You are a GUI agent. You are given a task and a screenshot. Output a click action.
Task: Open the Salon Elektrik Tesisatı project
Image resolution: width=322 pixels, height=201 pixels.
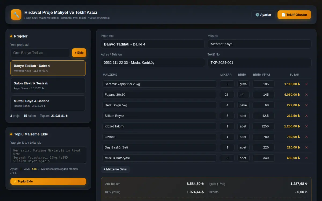click(48, 86)
